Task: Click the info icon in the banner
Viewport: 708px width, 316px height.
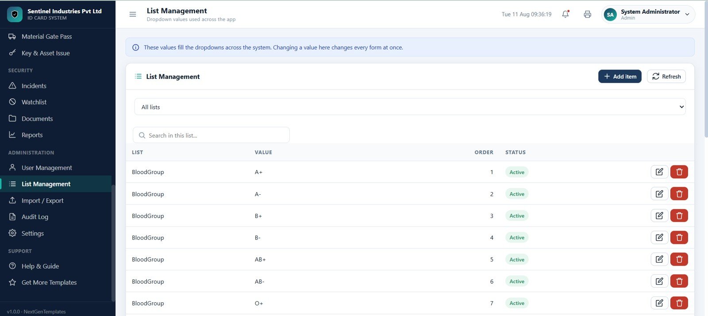Action: [136, 47]
